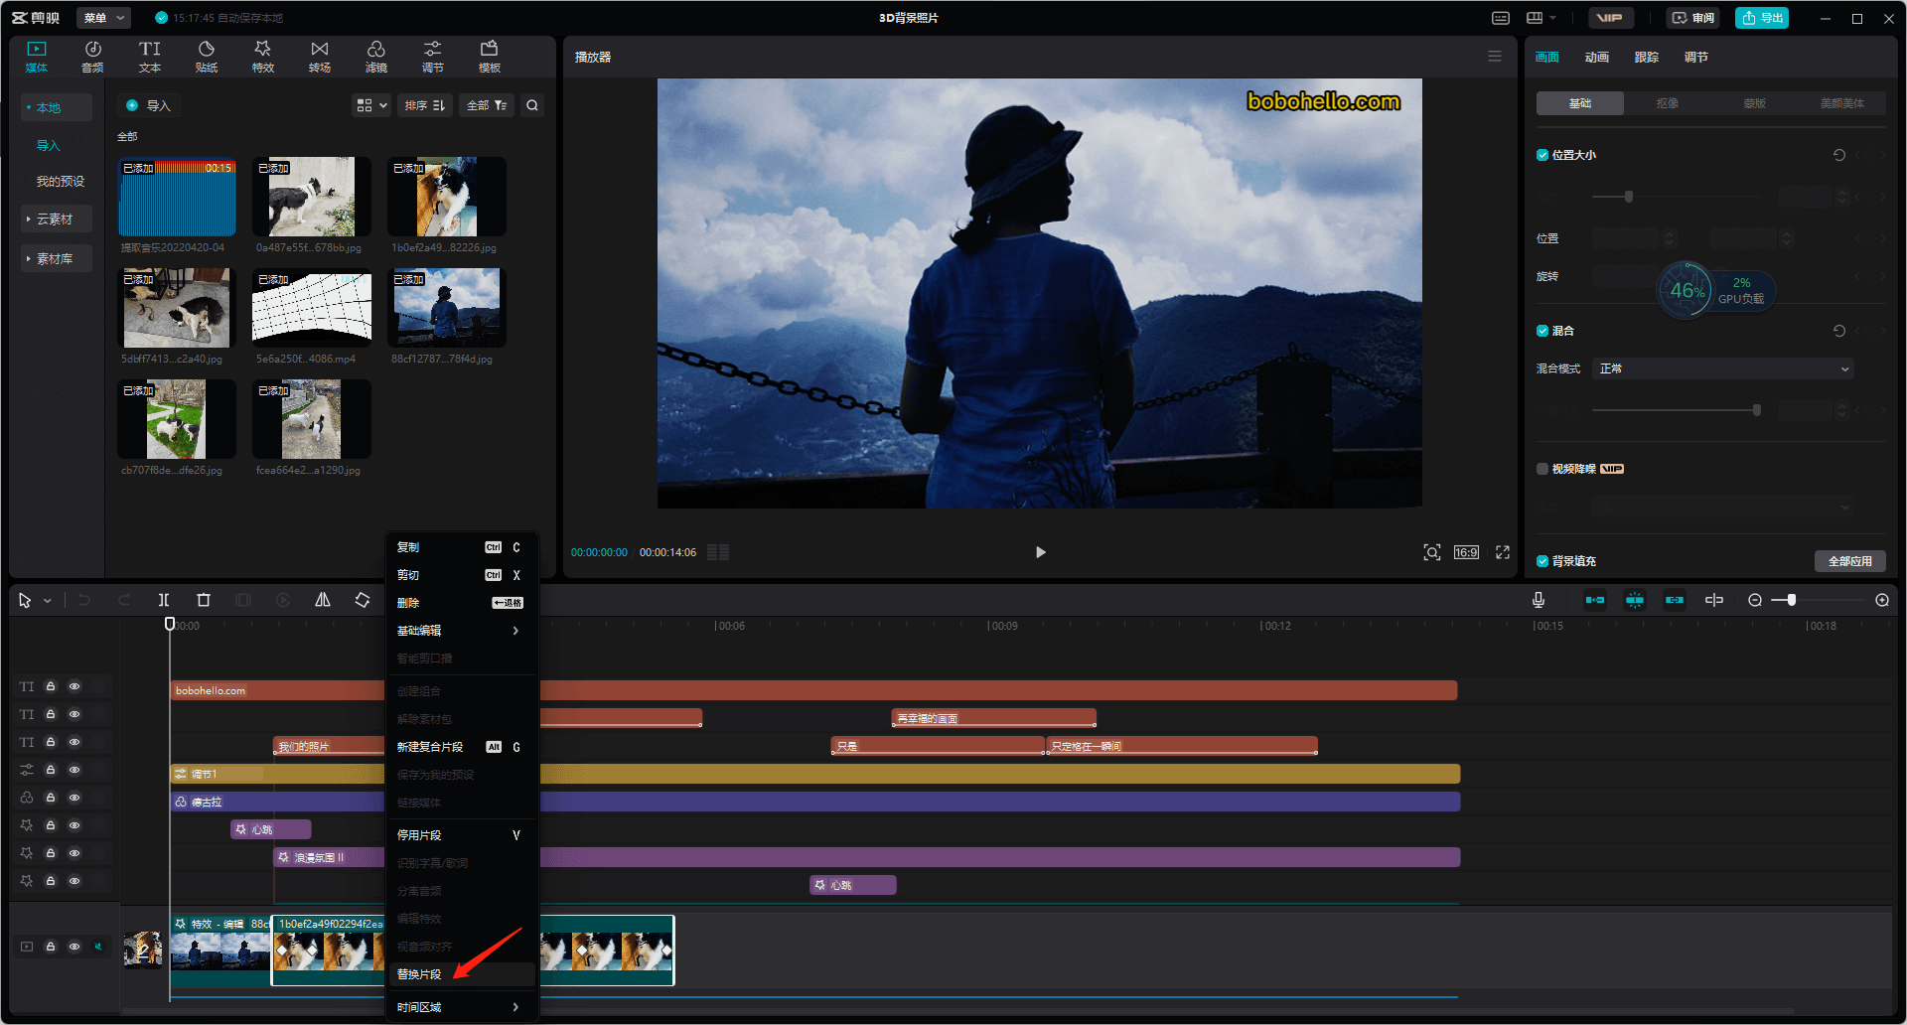The height and width of the screenshot is (1025, 1907).
Task: Open the 特效 effects panel
Action: coord(263,57)
